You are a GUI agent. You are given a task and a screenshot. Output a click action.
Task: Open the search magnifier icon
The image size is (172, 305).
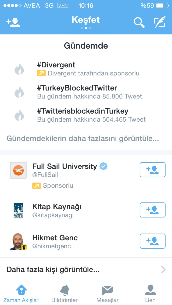(139, 22)
